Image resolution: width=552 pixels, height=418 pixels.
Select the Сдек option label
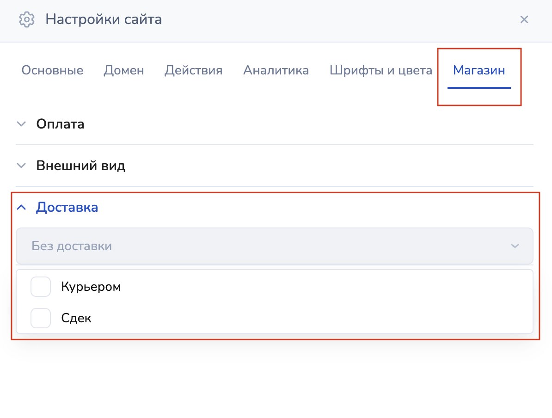76,318
